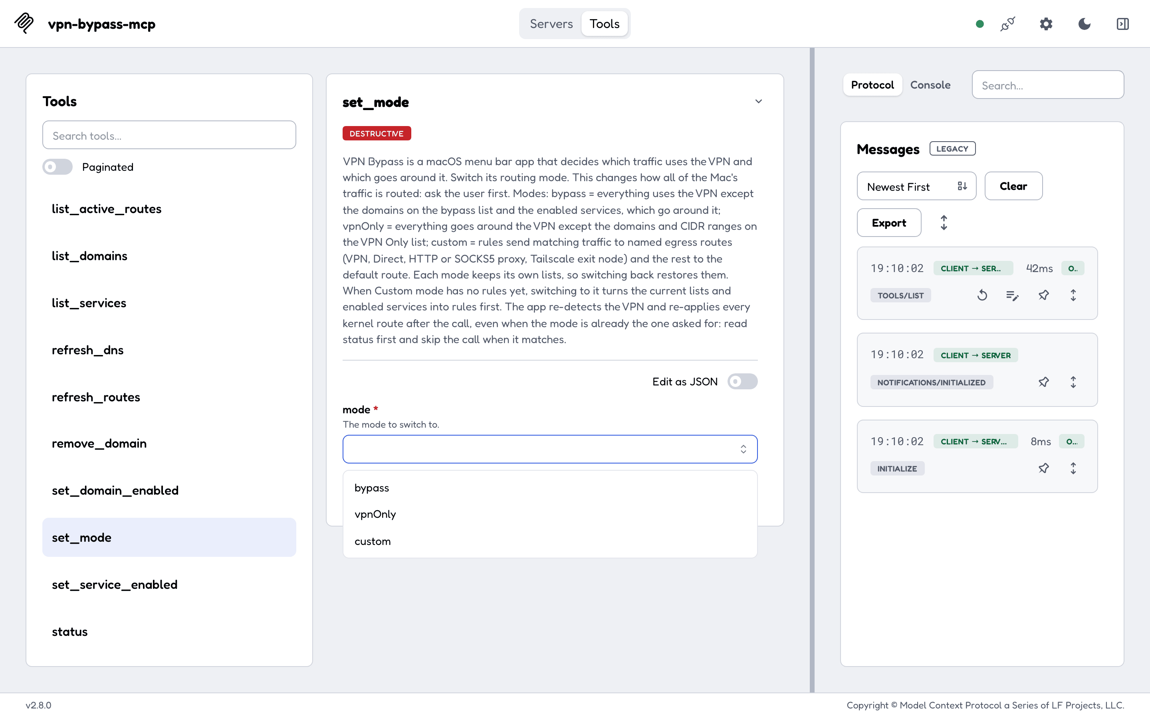Open settings with the gear icon
1150x718 pixels.
coord(1046,24)
